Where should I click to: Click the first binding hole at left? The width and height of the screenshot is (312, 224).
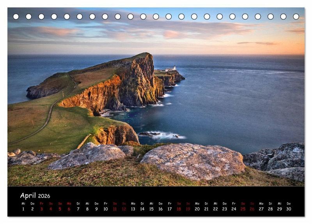tap(16, 16)
